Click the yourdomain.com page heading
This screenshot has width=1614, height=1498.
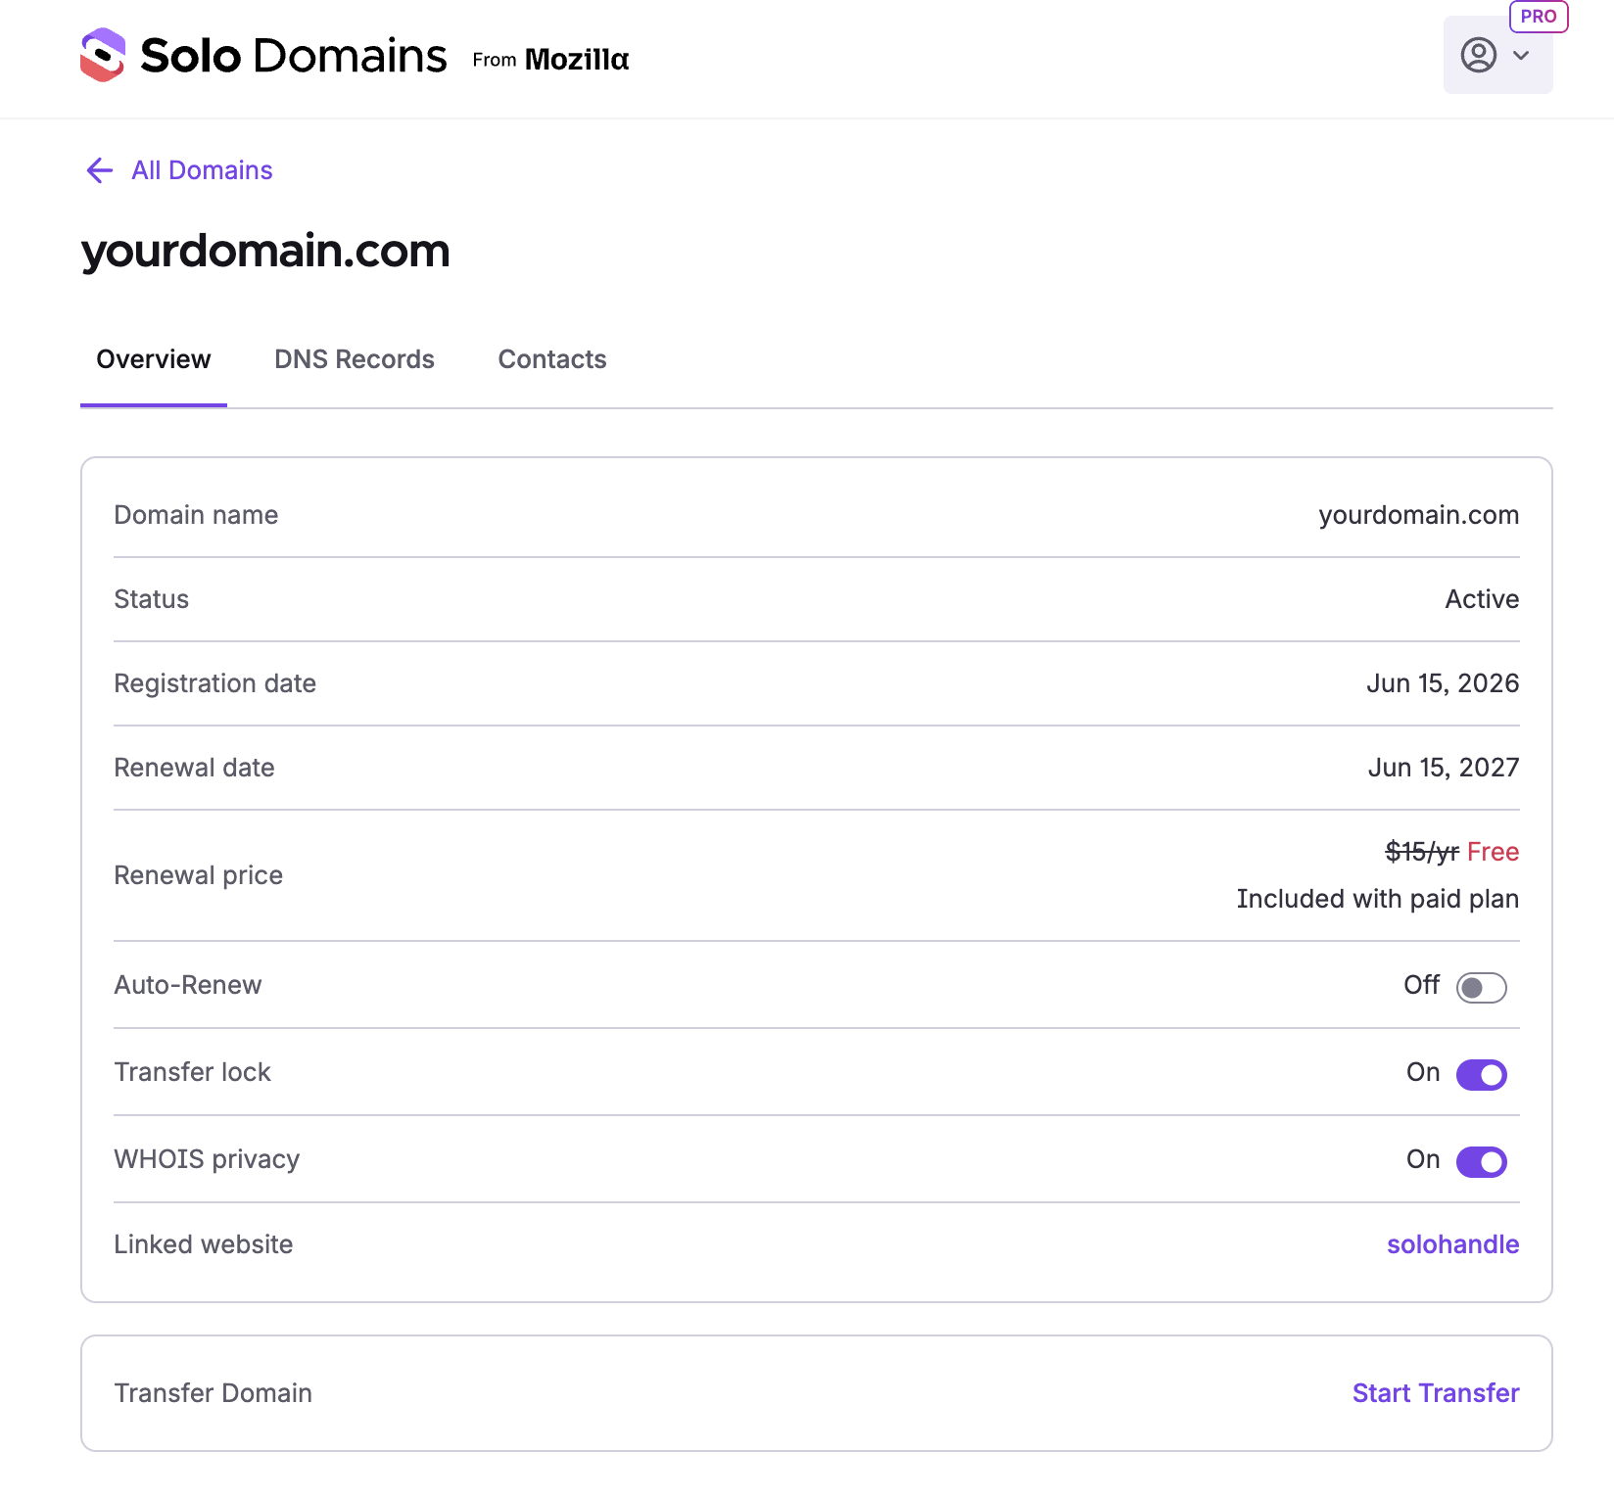(265, 252)
